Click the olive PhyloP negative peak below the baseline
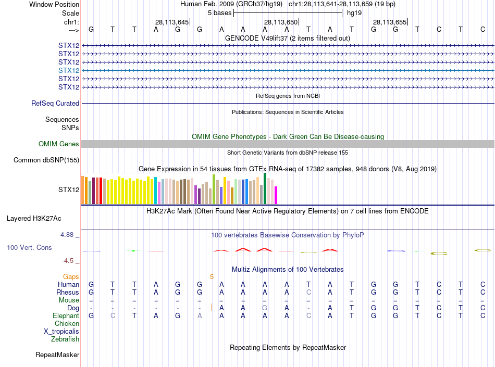The image size is (495, 367). (x=439, y=253)
